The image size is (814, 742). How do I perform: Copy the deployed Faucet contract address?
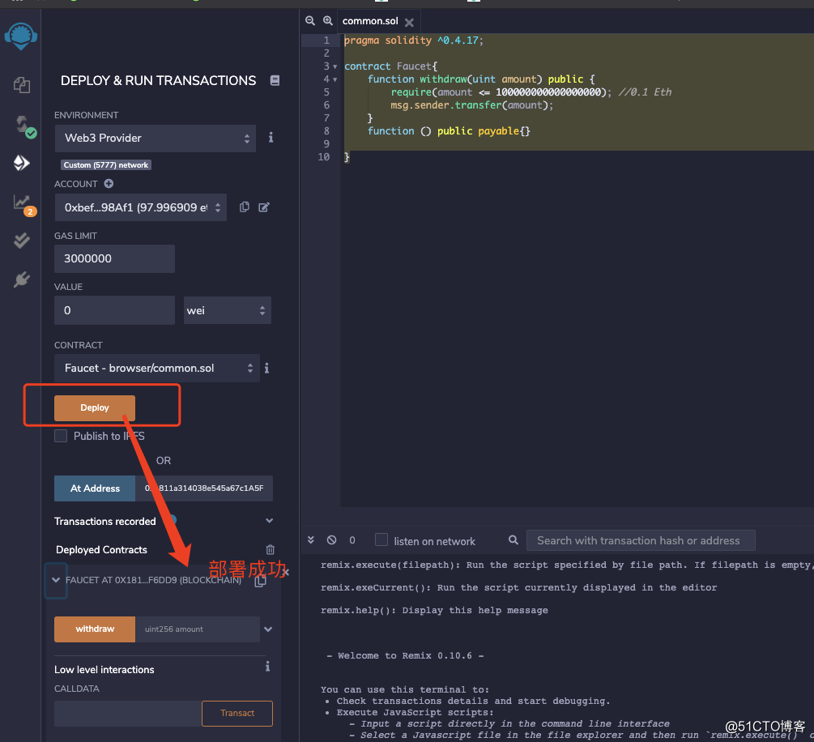point(260,581)
